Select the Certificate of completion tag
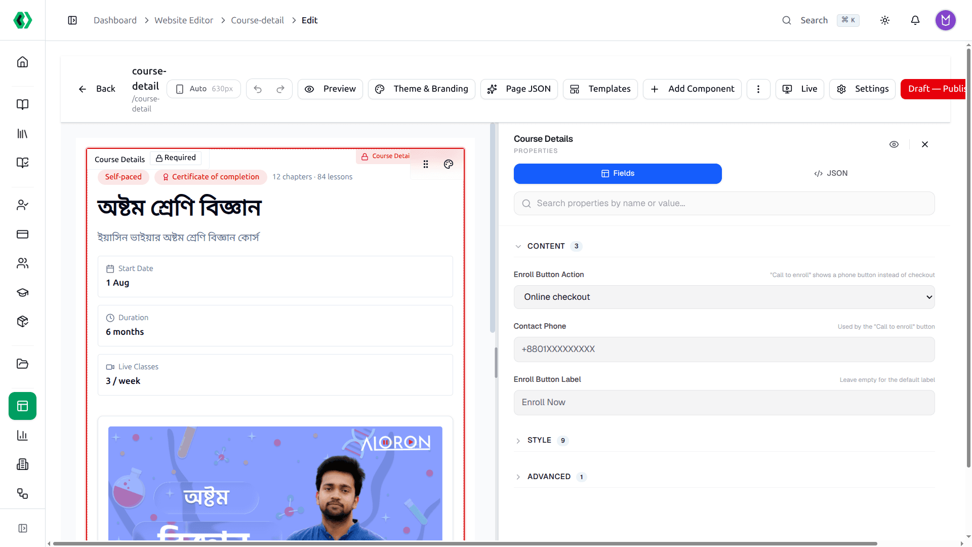This screenshot has height=547, width=972. pyautogui.click(x=211, y=177)
